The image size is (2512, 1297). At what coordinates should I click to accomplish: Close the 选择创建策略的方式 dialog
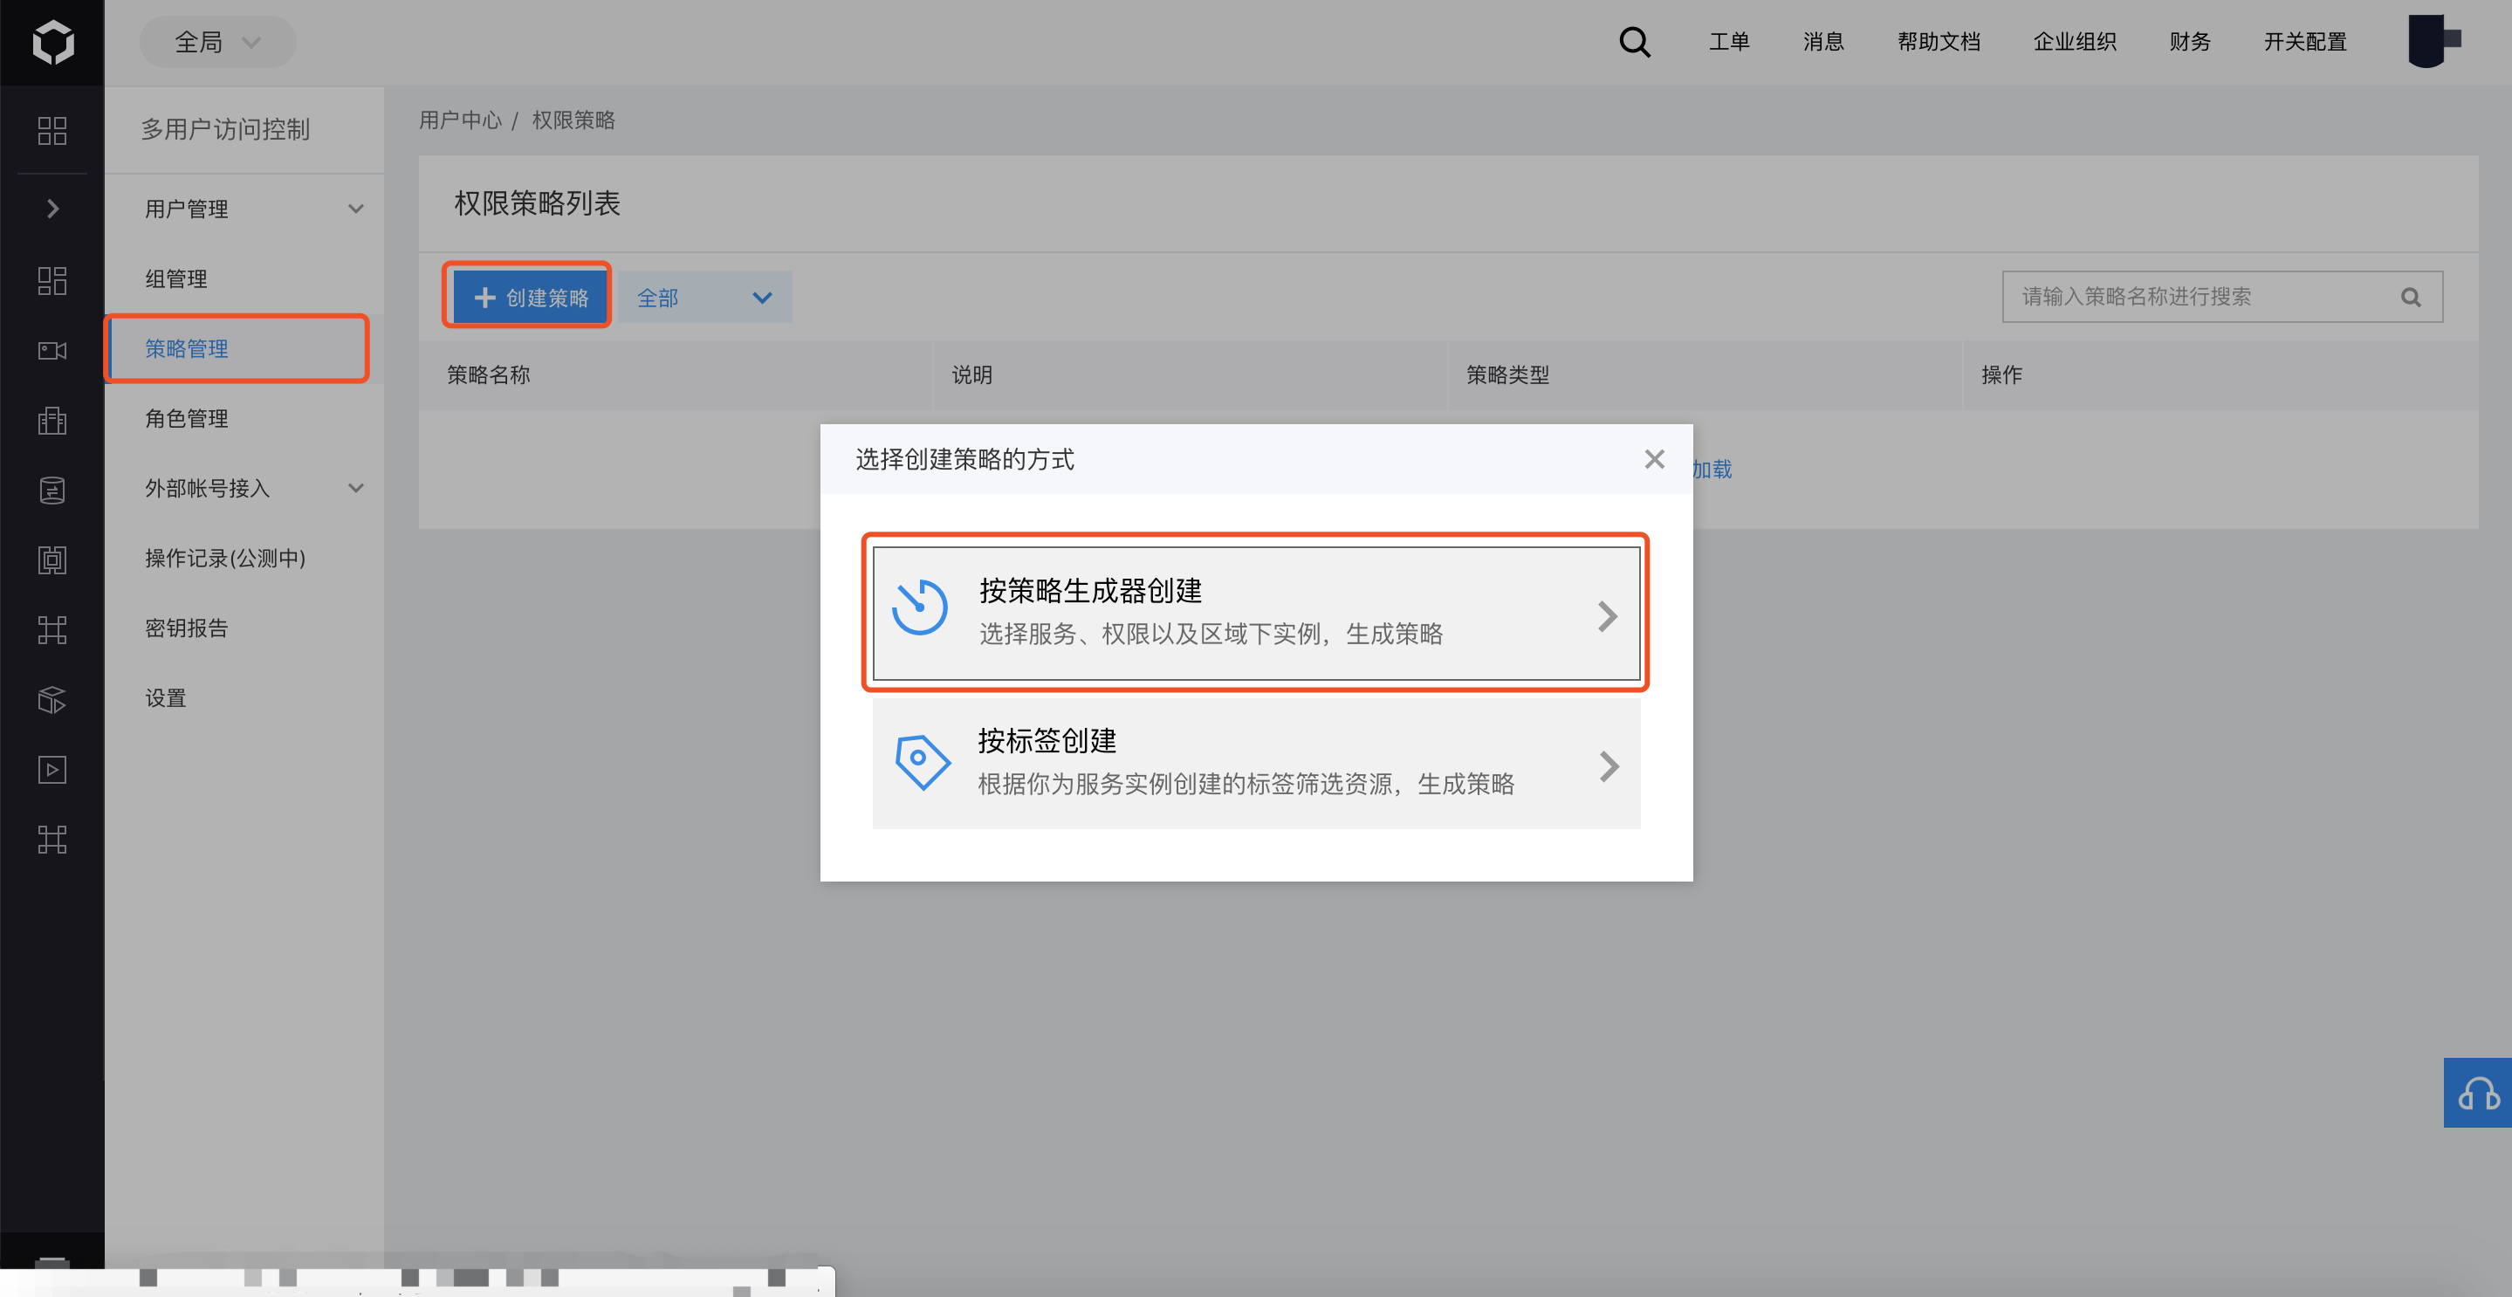(x=1654, y=459)
